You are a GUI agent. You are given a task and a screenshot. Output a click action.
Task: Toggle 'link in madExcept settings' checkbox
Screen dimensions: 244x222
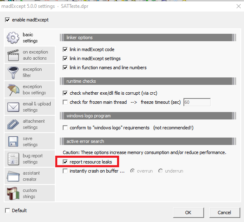(65, 58)
